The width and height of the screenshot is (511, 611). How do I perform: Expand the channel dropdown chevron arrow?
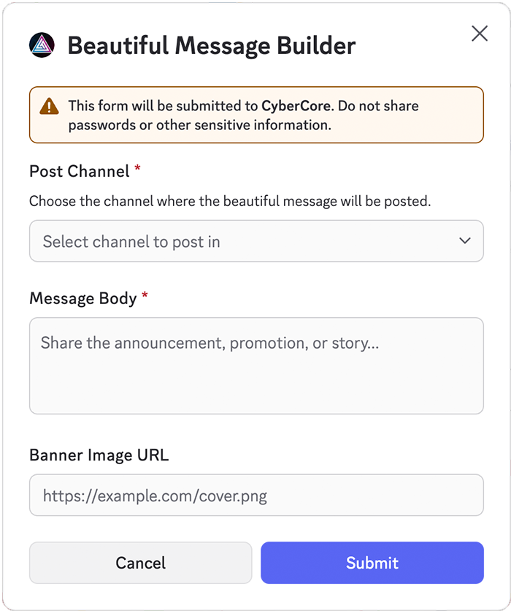[465, 240]
